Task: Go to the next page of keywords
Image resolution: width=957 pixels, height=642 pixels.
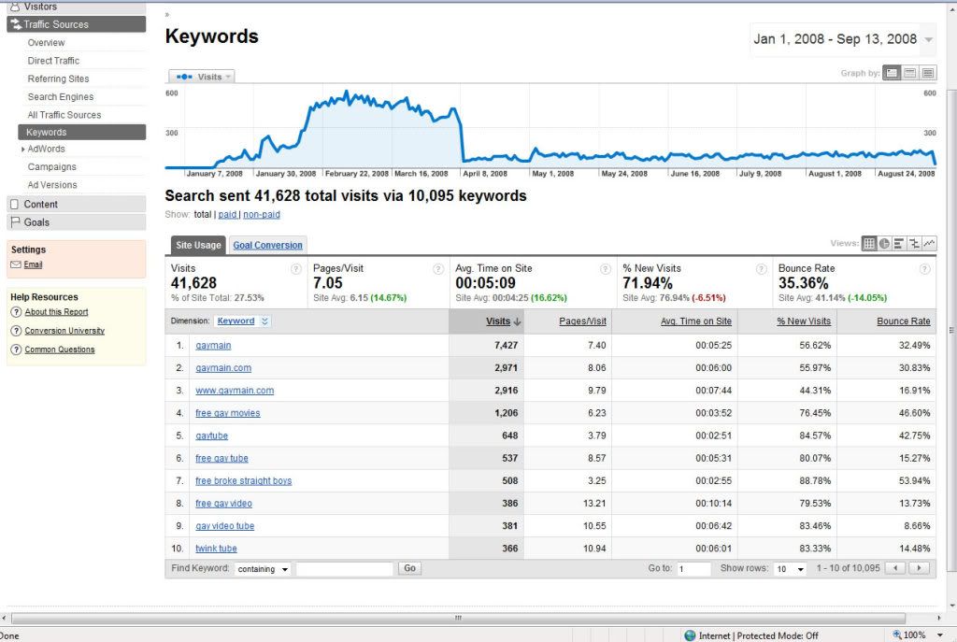Action: (x=921, y=568)
